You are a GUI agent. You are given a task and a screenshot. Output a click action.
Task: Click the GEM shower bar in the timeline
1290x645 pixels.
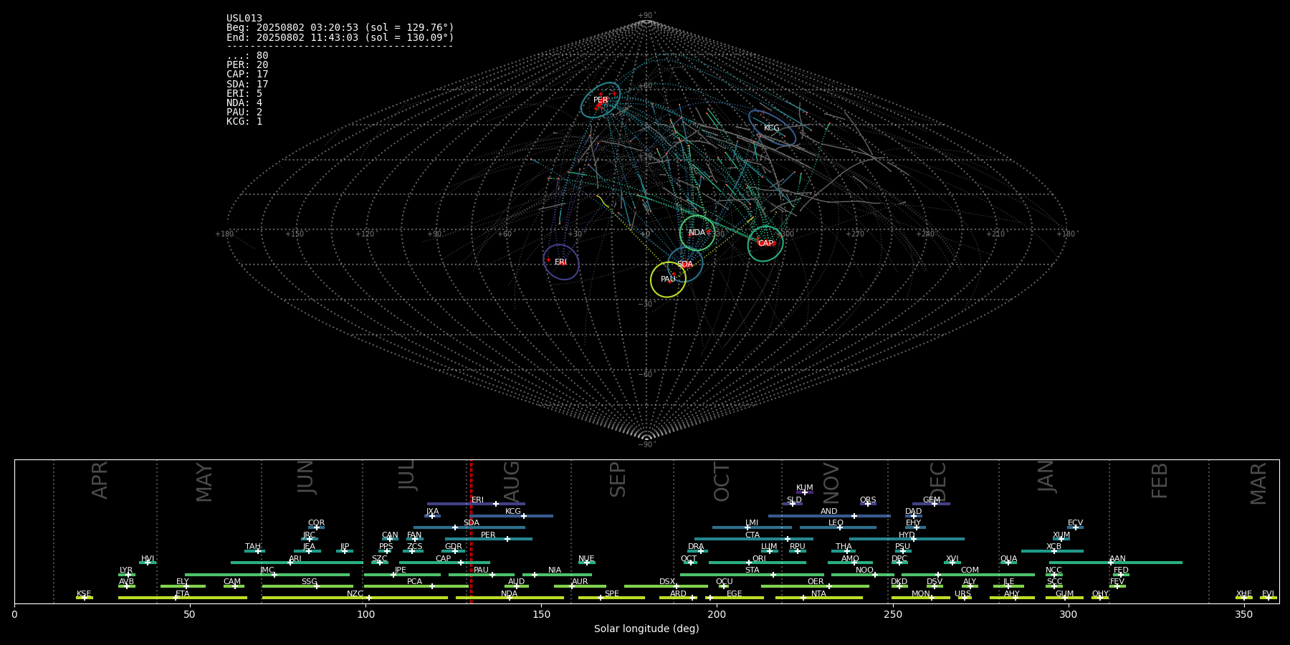click(931, 504)
